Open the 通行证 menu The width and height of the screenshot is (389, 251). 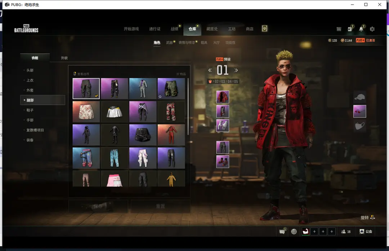pyautogui.click(x=155, y=29)
